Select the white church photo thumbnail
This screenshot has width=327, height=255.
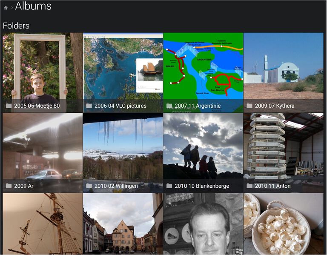[283, 66]
